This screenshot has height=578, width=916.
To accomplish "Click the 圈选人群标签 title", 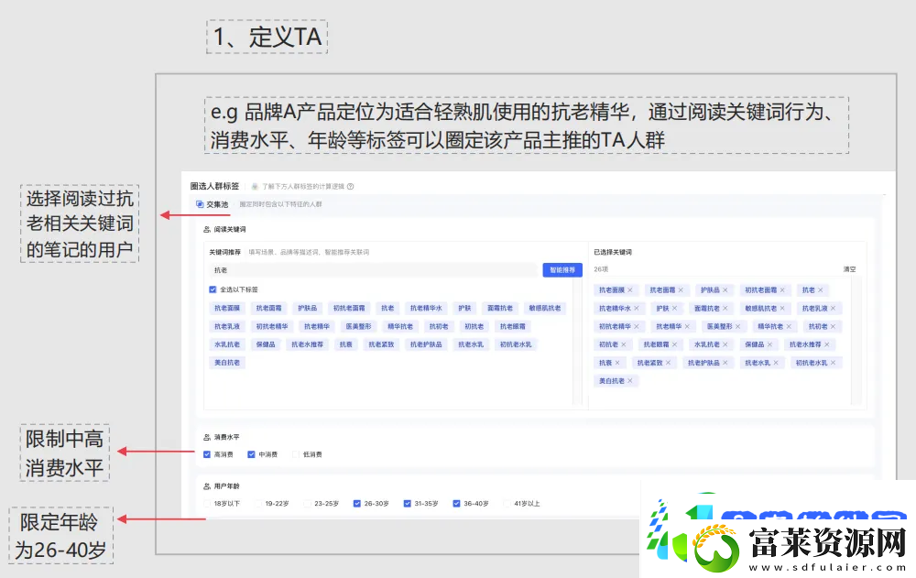I will tap(214, 186).
